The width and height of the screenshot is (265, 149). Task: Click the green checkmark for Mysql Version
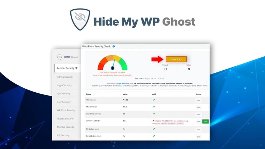coord(154,107)
